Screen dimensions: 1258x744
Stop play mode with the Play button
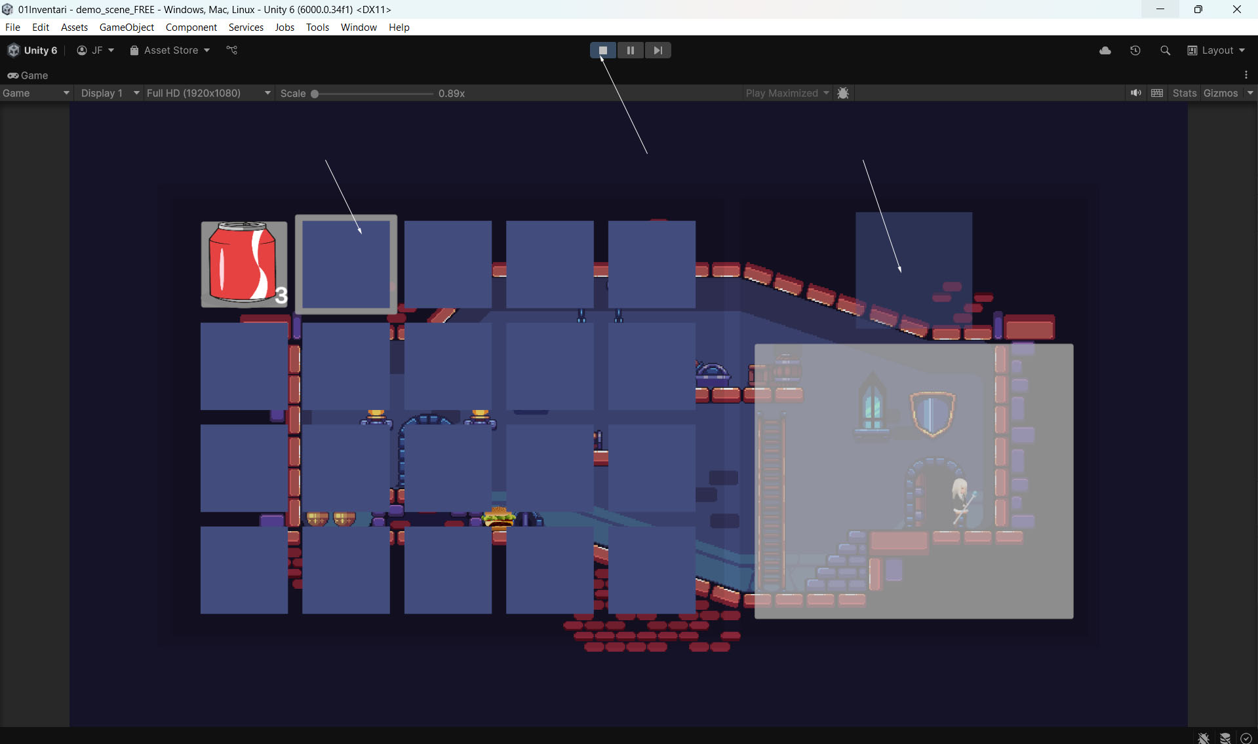point(602,50)
